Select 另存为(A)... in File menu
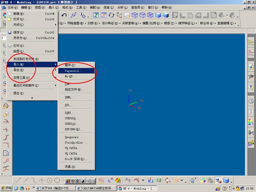The image size is (256, 192). pyautogui.click(x=32, y=38)
